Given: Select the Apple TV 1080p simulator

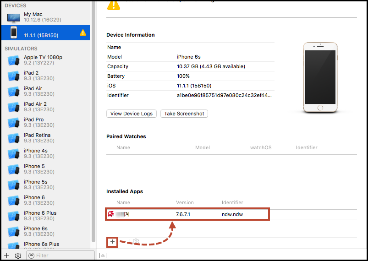Looking at the screenshot, I should pyautogui.click(x=45, y=60).
